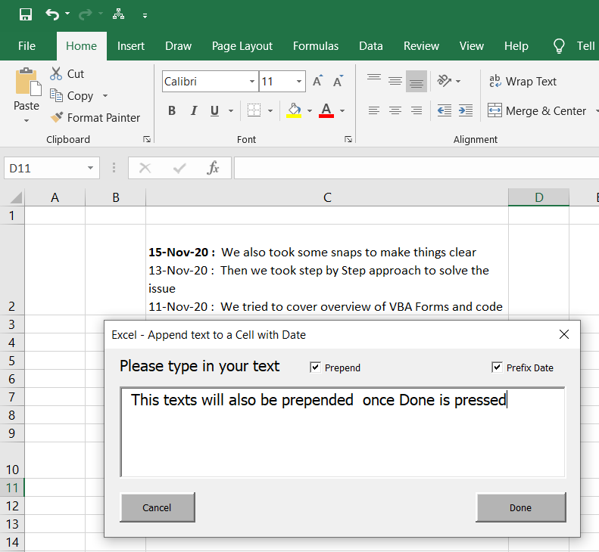Decrease indent in cell

tap(445, 111)
